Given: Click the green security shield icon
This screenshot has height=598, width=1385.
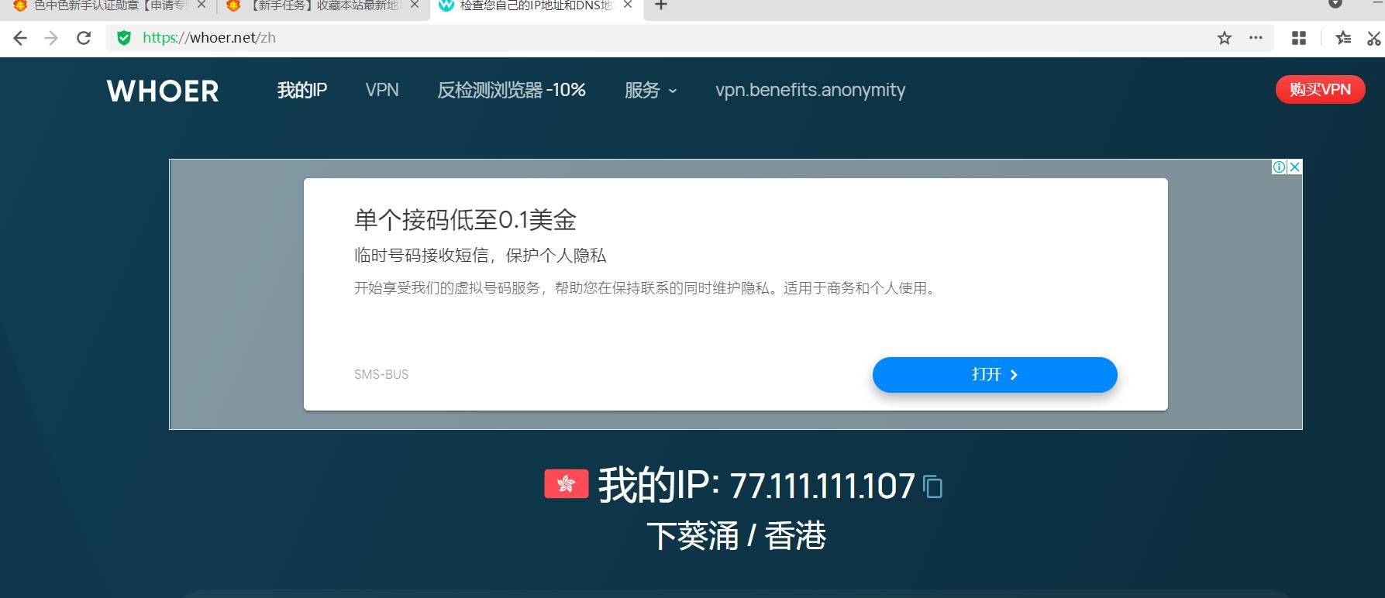Looking at the screenshot, I should point(124,38).
